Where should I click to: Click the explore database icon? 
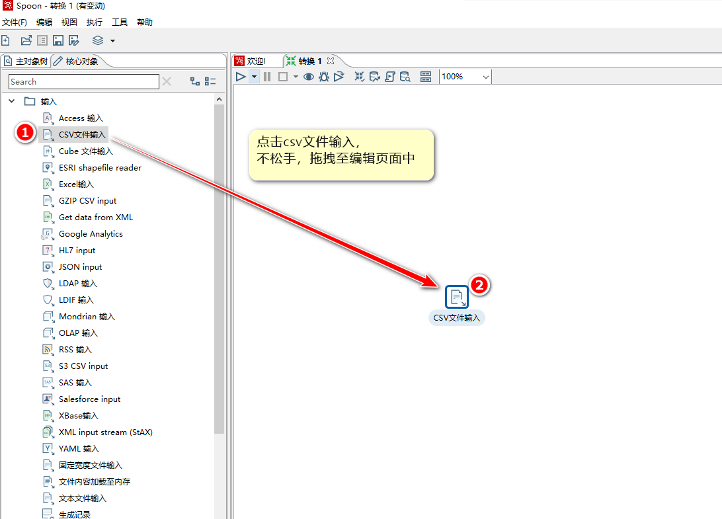[x=405, y=77]
